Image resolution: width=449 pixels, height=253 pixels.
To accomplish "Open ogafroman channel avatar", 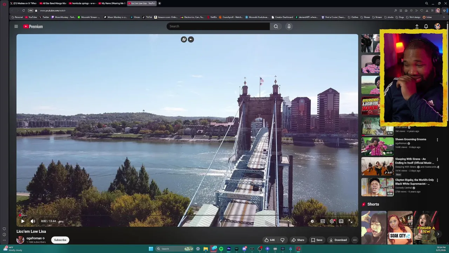I will [20, 240].
